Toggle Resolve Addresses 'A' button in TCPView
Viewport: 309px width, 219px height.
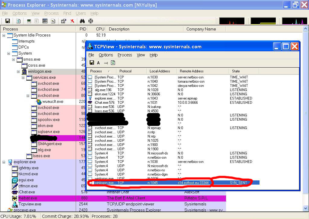tap(98, 63)
